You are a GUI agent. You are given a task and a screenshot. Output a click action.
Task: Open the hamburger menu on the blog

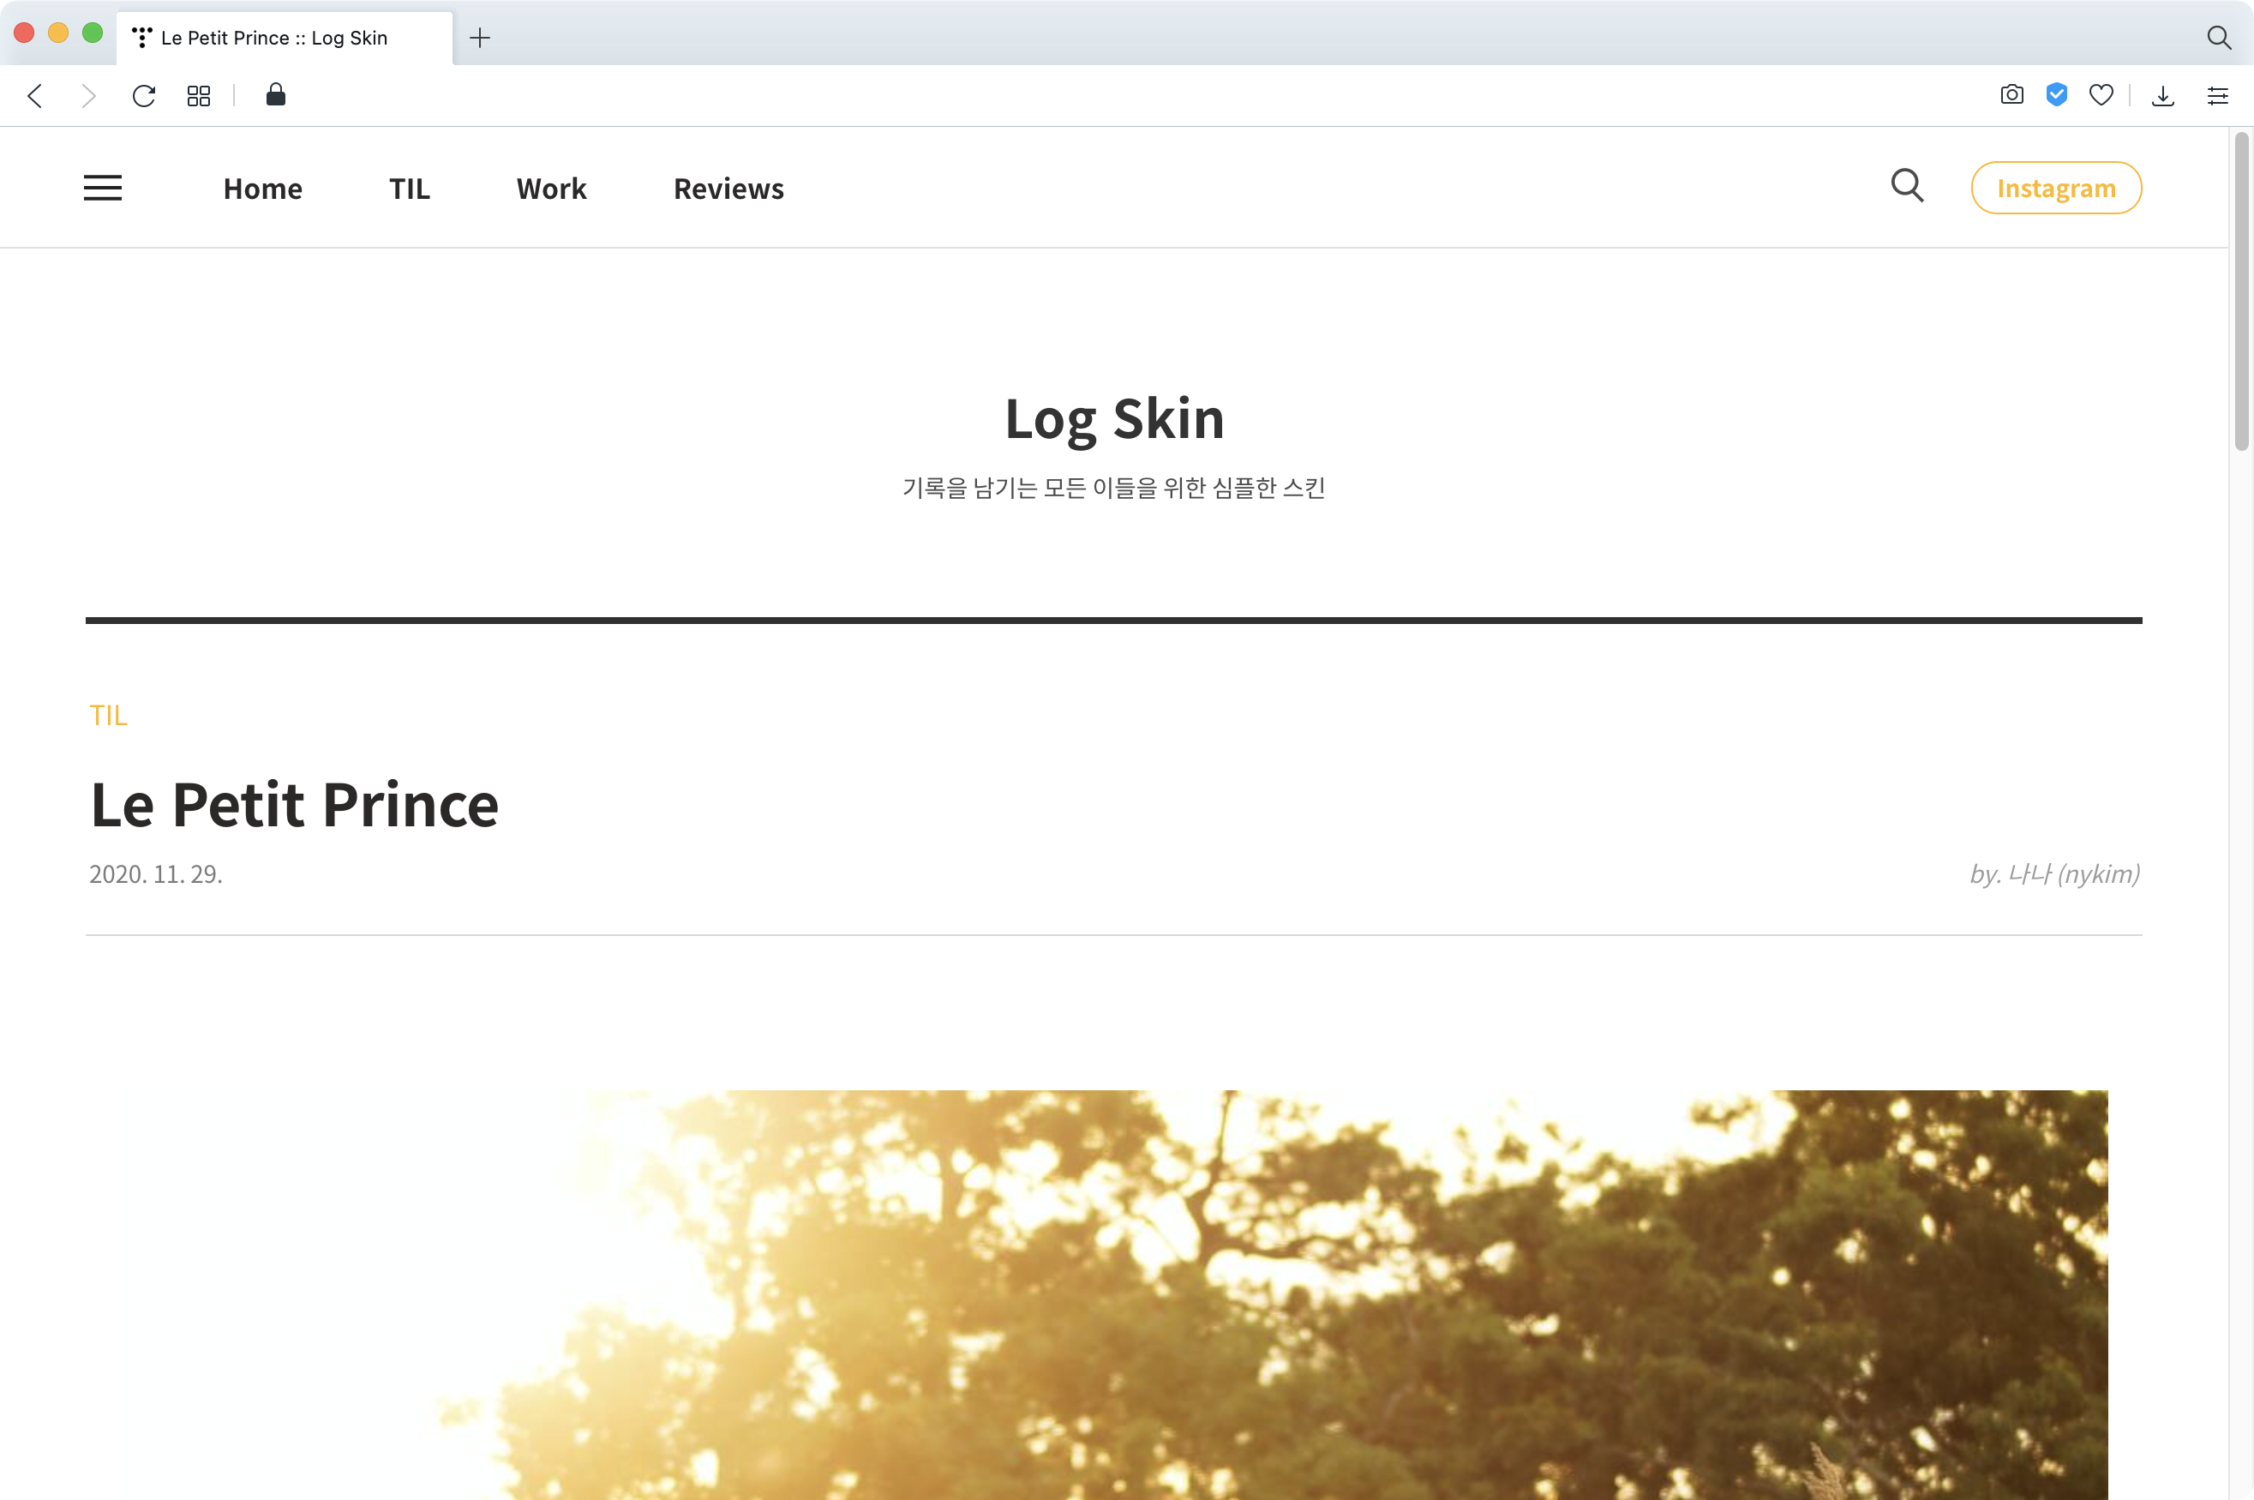pos(102,188)
